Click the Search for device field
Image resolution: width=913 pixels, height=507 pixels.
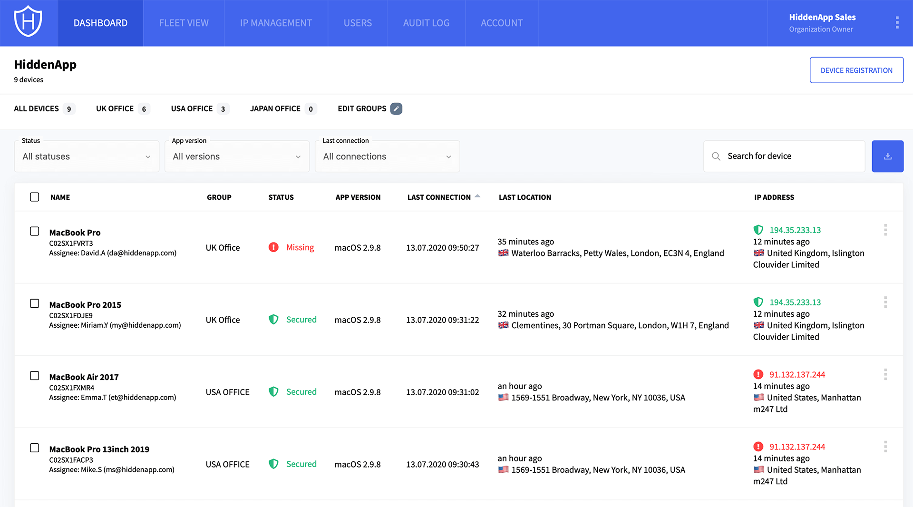tap(784, 156)
